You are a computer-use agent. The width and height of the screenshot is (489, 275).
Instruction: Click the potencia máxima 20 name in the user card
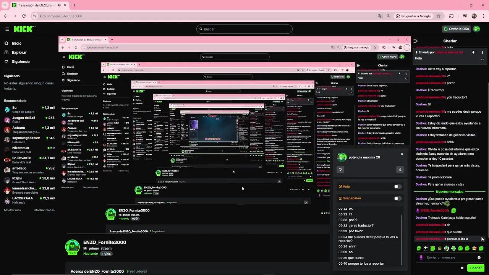click(364, 157)
